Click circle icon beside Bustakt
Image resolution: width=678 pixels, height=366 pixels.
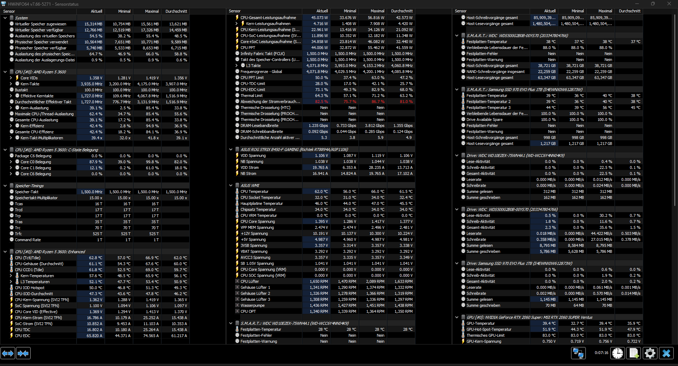click(x=12, y=90)
